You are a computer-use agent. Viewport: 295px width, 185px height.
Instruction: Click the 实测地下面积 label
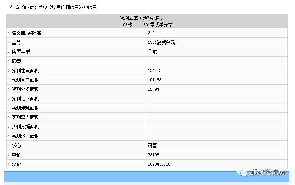coord(25,136)
